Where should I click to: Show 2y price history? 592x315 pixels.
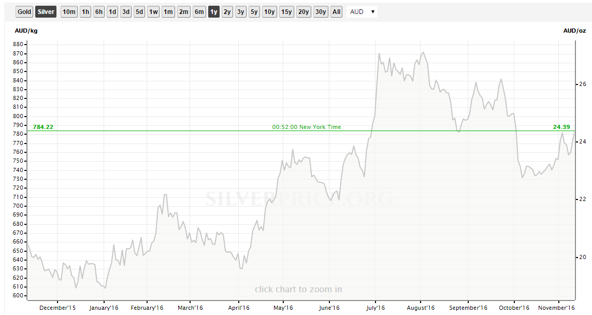(227, 12)
